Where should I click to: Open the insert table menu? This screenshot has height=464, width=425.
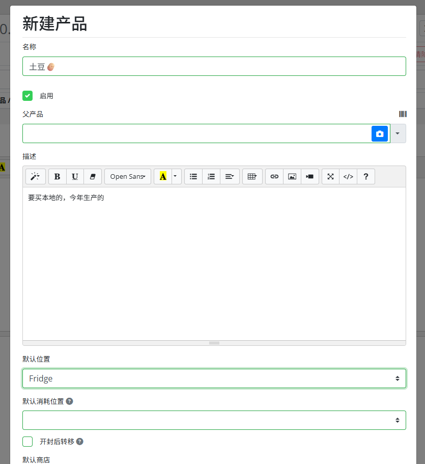tap(252, 177)
